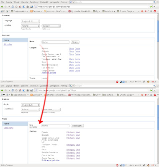Viewport: 159px width, 167px height.
Task: Click Google search box in Polish settings window
Action: point(114,86)
